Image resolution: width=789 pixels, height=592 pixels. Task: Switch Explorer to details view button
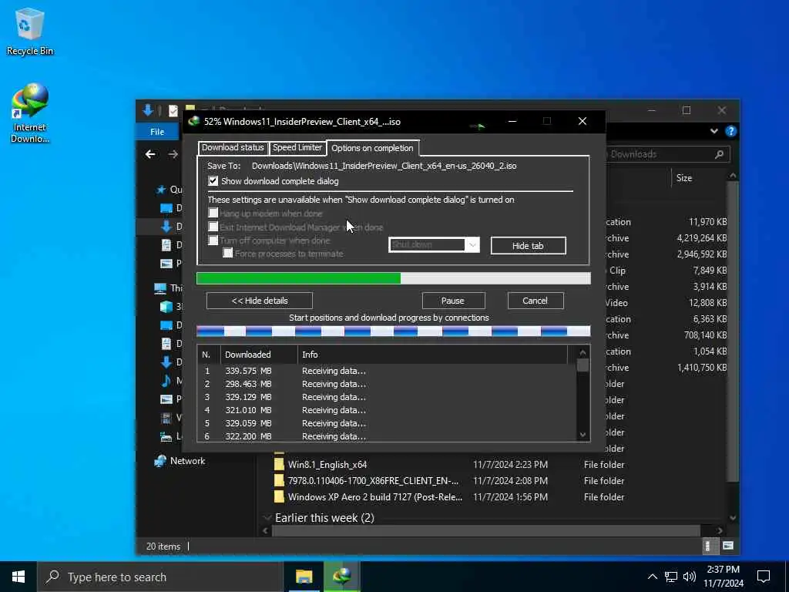[x=707, y=546]
